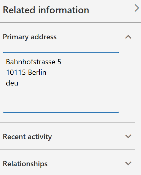Click inside the Primary address text box
Image resolution: width=141 pixels, height=175 pixels.
click(61, 82)
